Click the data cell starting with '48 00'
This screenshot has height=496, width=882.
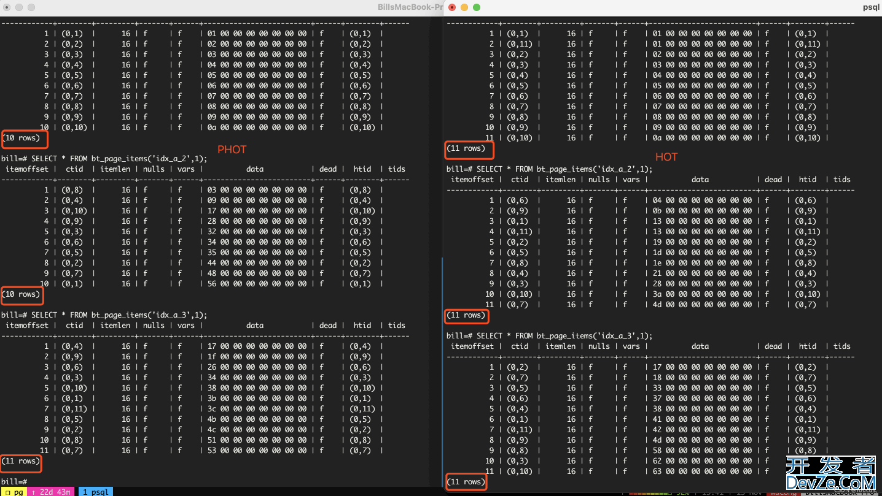(257, 273)
